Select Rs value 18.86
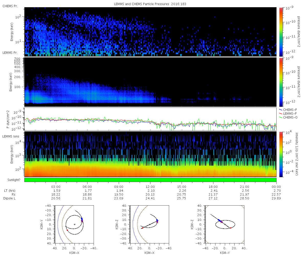 pos(87,195)
